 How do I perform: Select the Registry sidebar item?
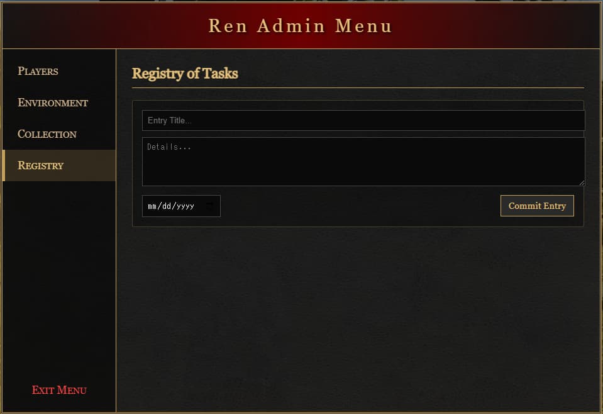[41, 165]
